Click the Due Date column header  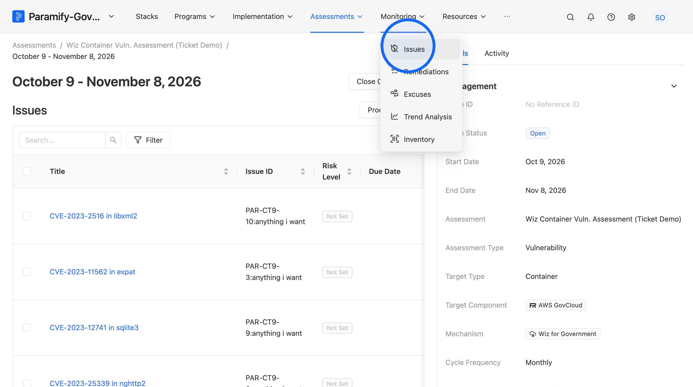click(x=384, y=171)
